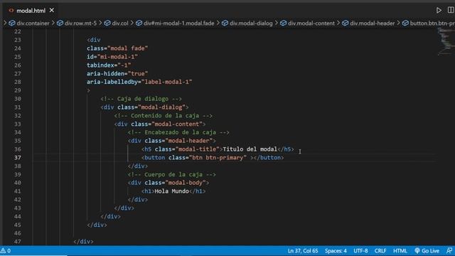Click the minimap code overview
The width and height of the screenshot is (455, 256).
tap(446, 42)
